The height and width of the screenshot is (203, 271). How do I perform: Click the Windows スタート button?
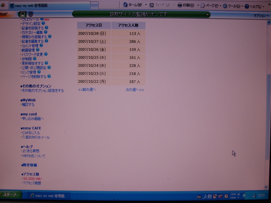(x=10, y=195)
